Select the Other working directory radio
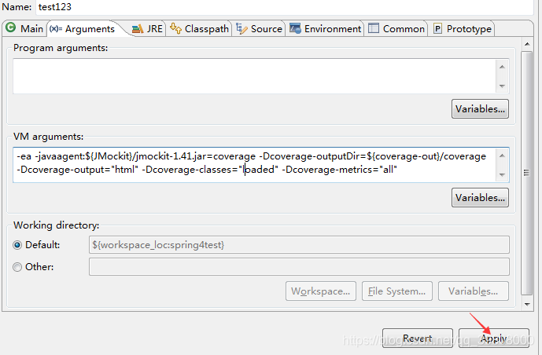 coord(17,267)
